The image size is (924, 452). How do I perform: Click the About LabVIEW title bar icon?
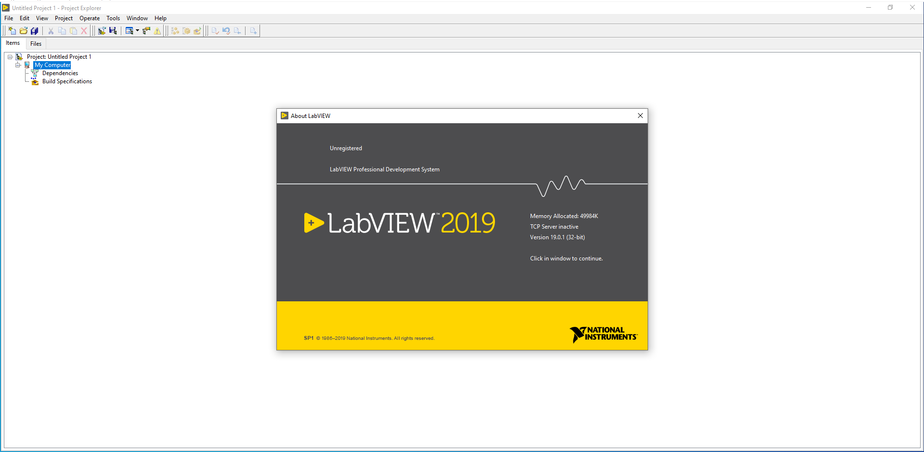coord(285,116)
